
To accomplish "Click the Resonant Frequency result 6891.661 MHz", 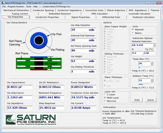I will 52,97.
